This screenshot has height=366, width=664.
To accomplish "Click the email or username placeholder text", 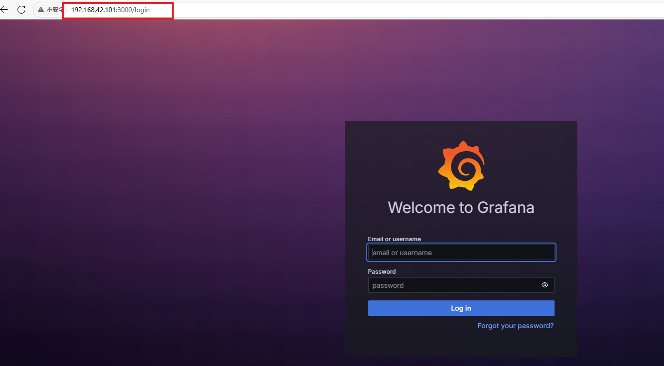I will tap(402, 252).
